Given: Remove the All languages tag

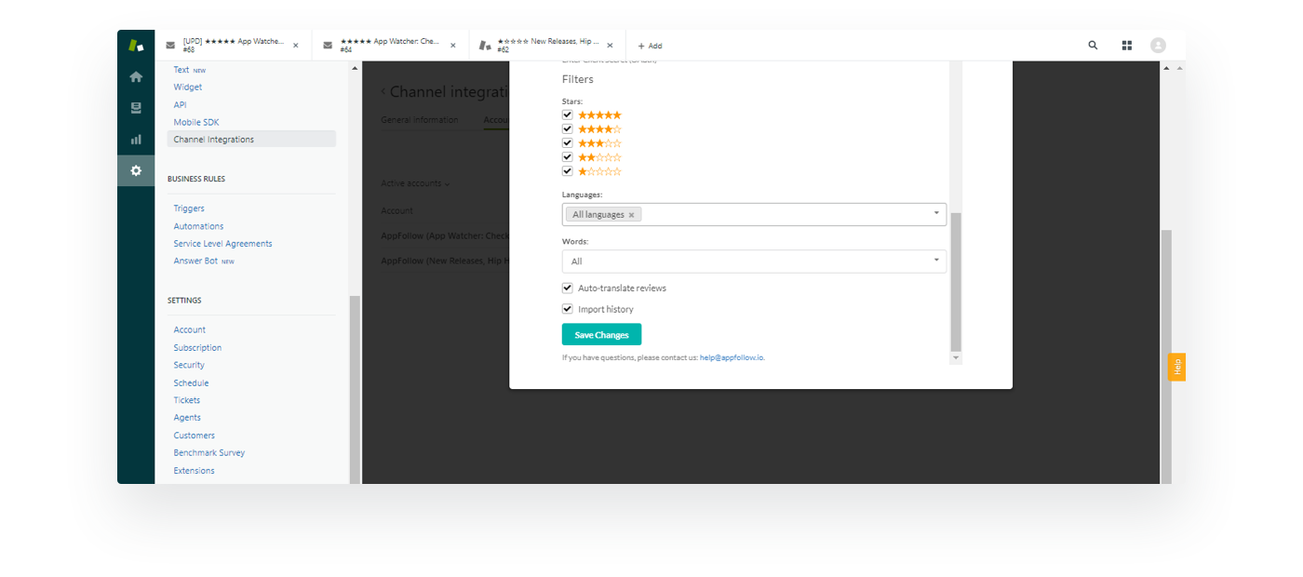Looking at the screenshot, I should coord(631,215).
